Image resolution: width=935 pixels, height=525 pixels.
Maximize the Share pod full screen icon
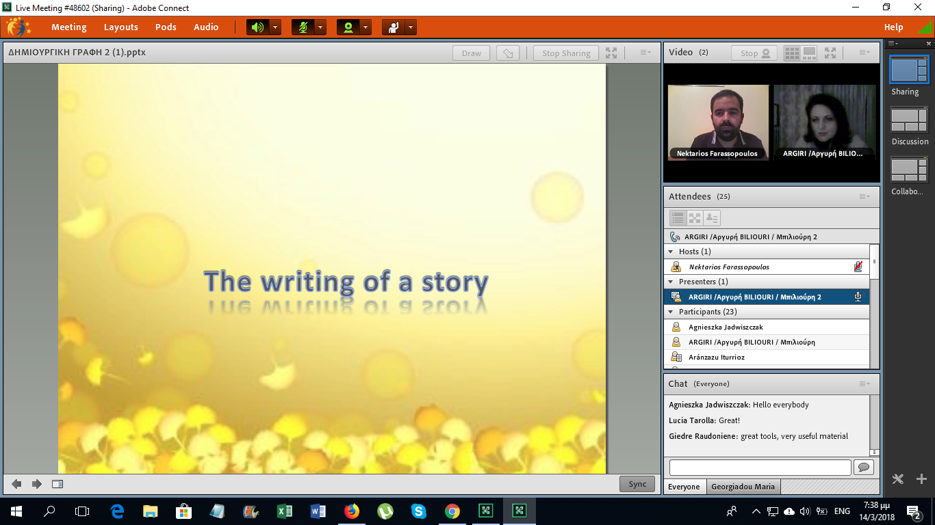(611, 53)
